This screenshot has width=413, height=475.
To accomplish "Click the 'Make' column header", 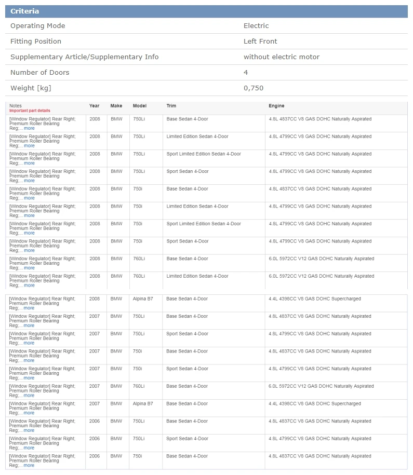I will tap(116, 106).
